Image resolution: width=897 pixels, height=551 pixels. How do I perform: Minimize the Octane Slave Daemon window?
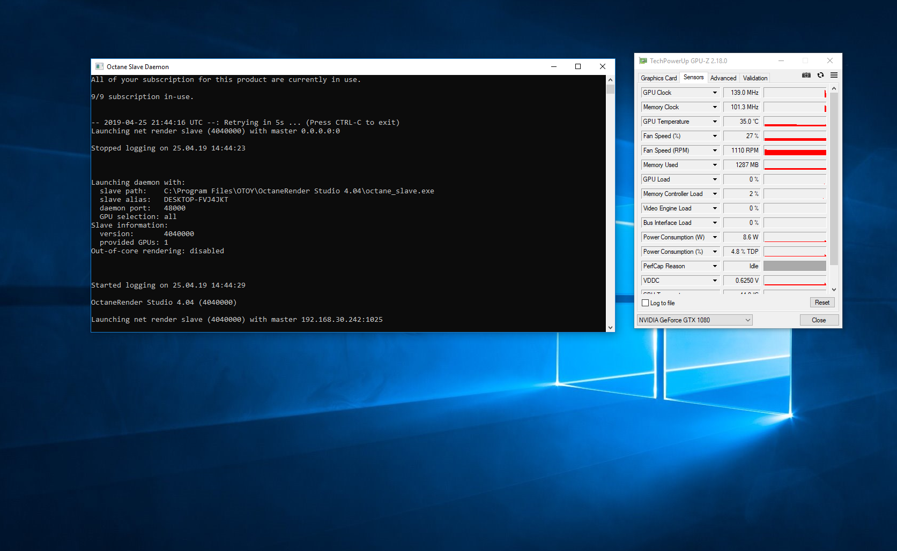pos(554,66)
